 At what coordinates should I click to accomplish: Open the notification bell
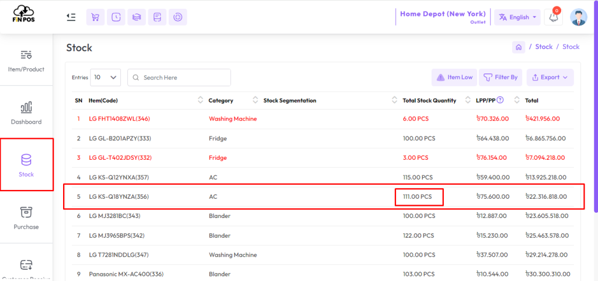(x=554, y=17)
